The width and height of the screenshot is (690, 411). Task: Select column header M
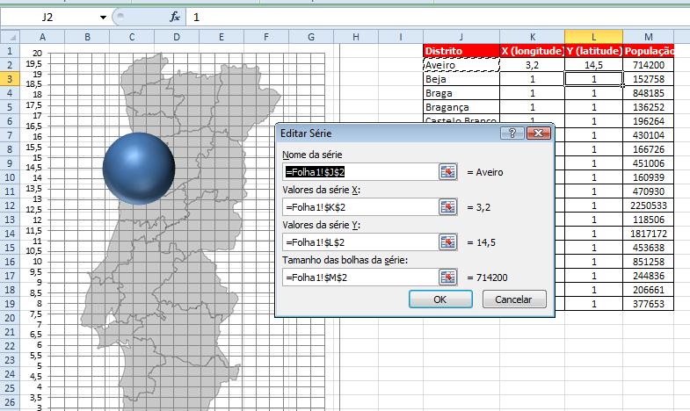pyautogui.click(x=648, y=37)
